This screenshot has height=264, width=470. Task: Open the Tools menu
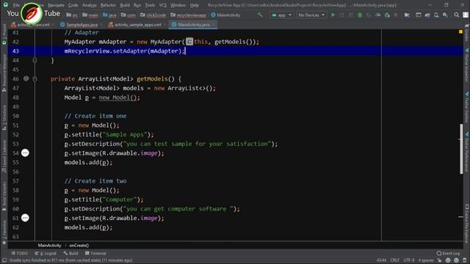[150, 5]
